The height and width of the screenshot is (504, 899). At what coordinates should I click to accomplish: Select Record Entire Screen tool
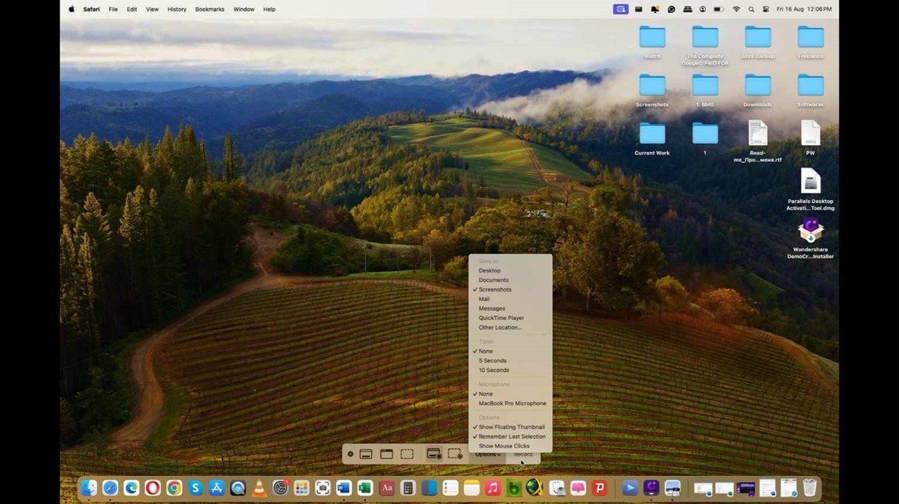(434, 454)
